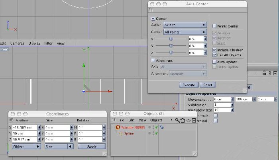Toggle the Scale checkbox
Viewport: 279px width, 160px height.
click(x=214, y=43)
